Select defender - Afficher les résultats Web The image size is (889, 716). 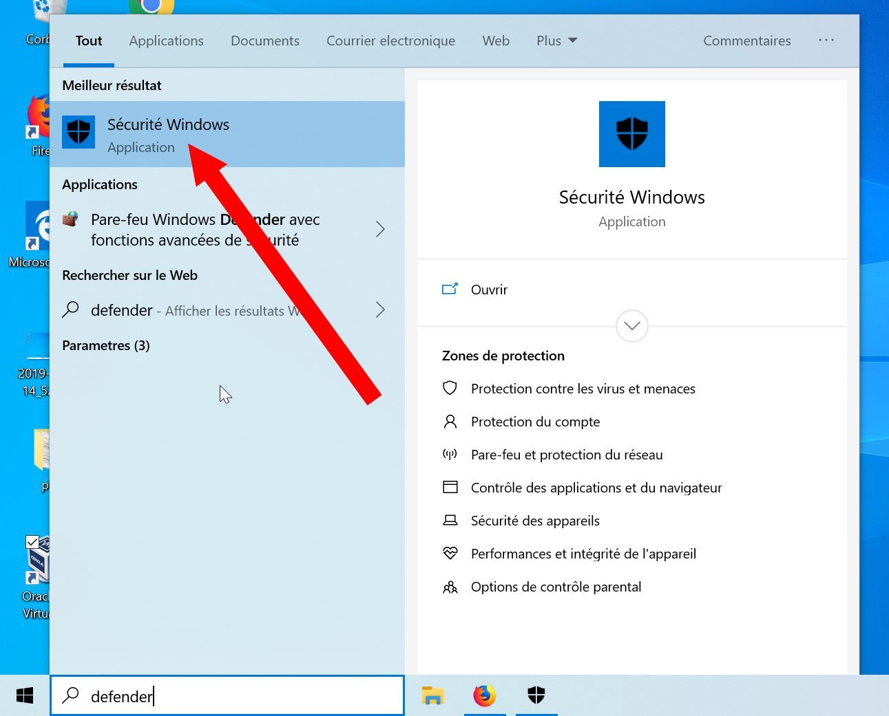click(227, 310)
